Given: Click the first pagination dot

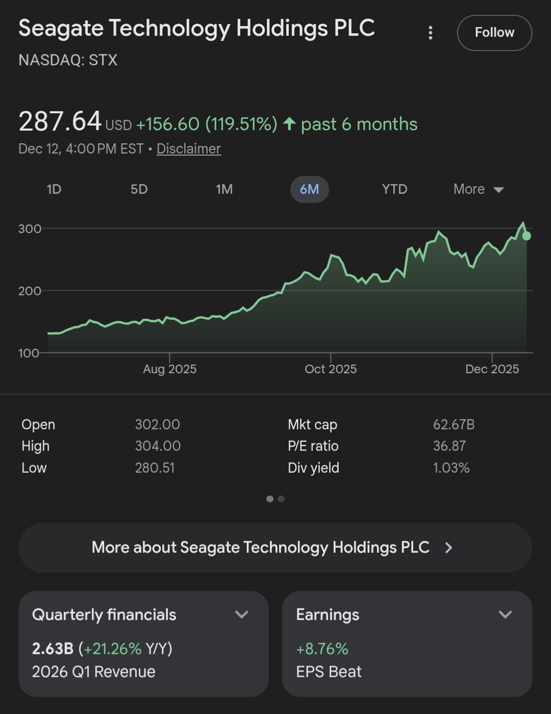Looking at the screenshot, I should 270,499.
